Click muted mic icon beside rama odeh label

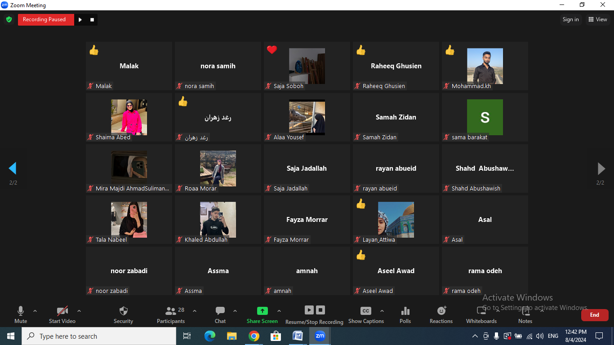pyautogui.click(x=447, y=291)
